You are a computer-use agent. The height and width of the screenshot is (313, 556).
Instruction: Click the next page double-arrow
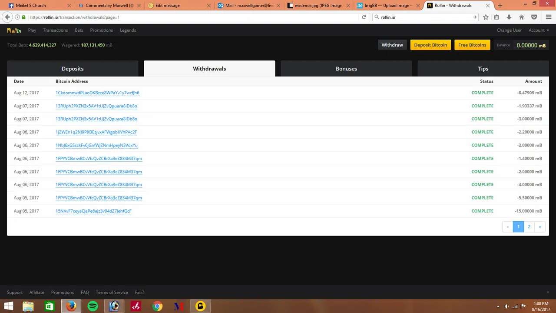point(540,226)
